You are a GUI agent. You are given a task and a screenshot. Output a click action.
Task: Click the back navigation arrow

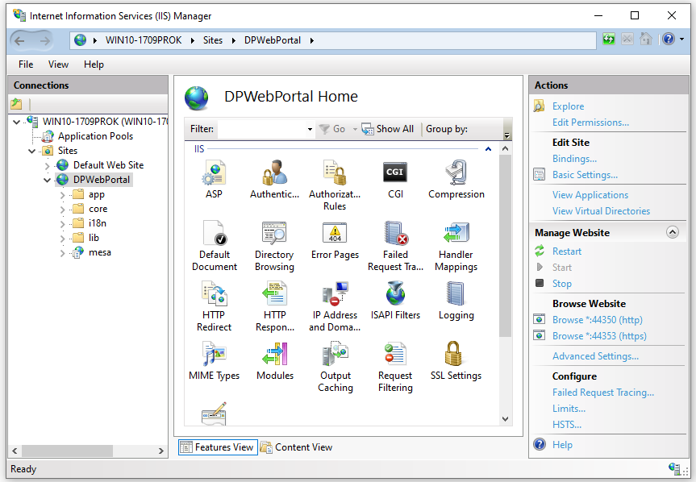(19, 41)
